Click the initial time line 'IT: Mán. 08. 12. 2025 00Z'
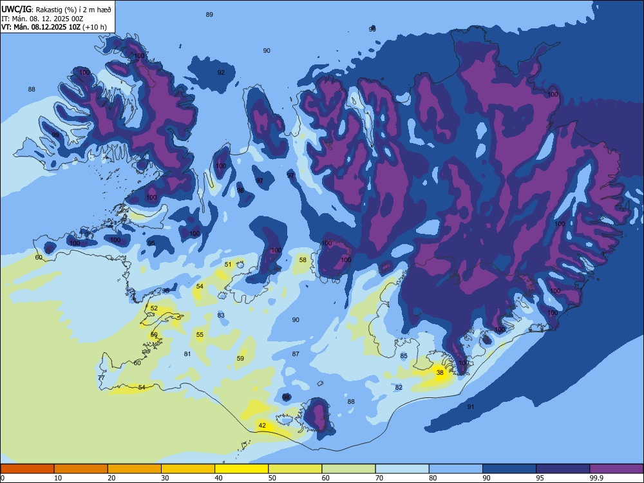The image size is (644, 483). pos(43,19)
